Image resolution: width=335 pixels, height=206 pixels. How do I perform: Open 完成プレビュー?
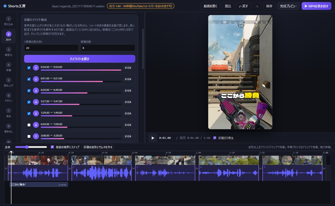pyautogui.click(x=288, y=6)
